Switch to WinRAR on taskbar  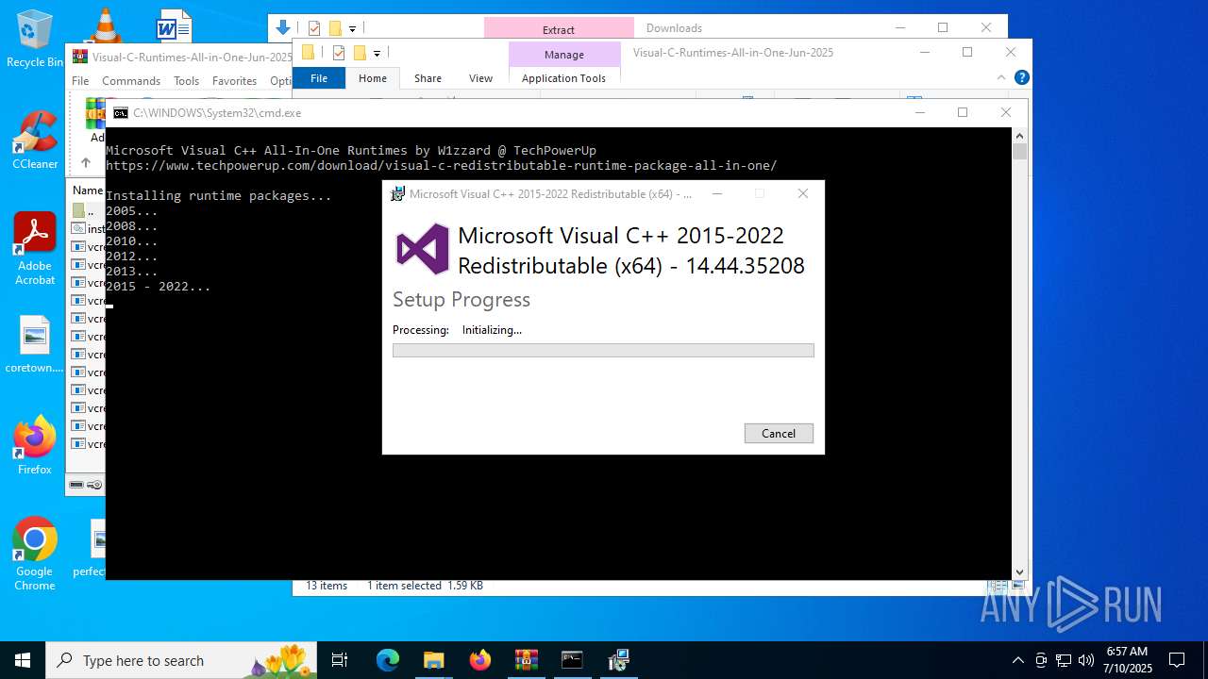pyautogui.click(x=526, y=660)
